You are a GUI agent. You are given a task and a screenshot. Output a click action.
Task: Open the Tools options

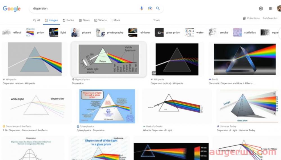(x=156, y=20)
